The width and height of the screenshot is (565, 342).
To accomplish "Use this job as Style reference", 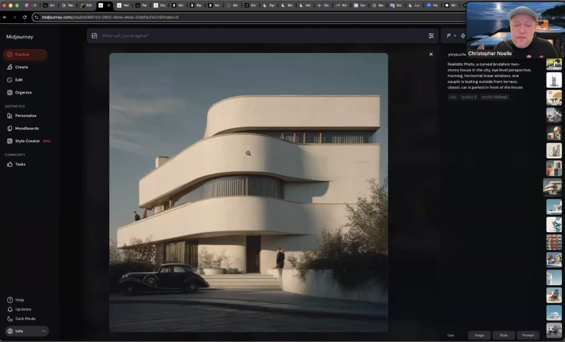I will click(503, 336).
